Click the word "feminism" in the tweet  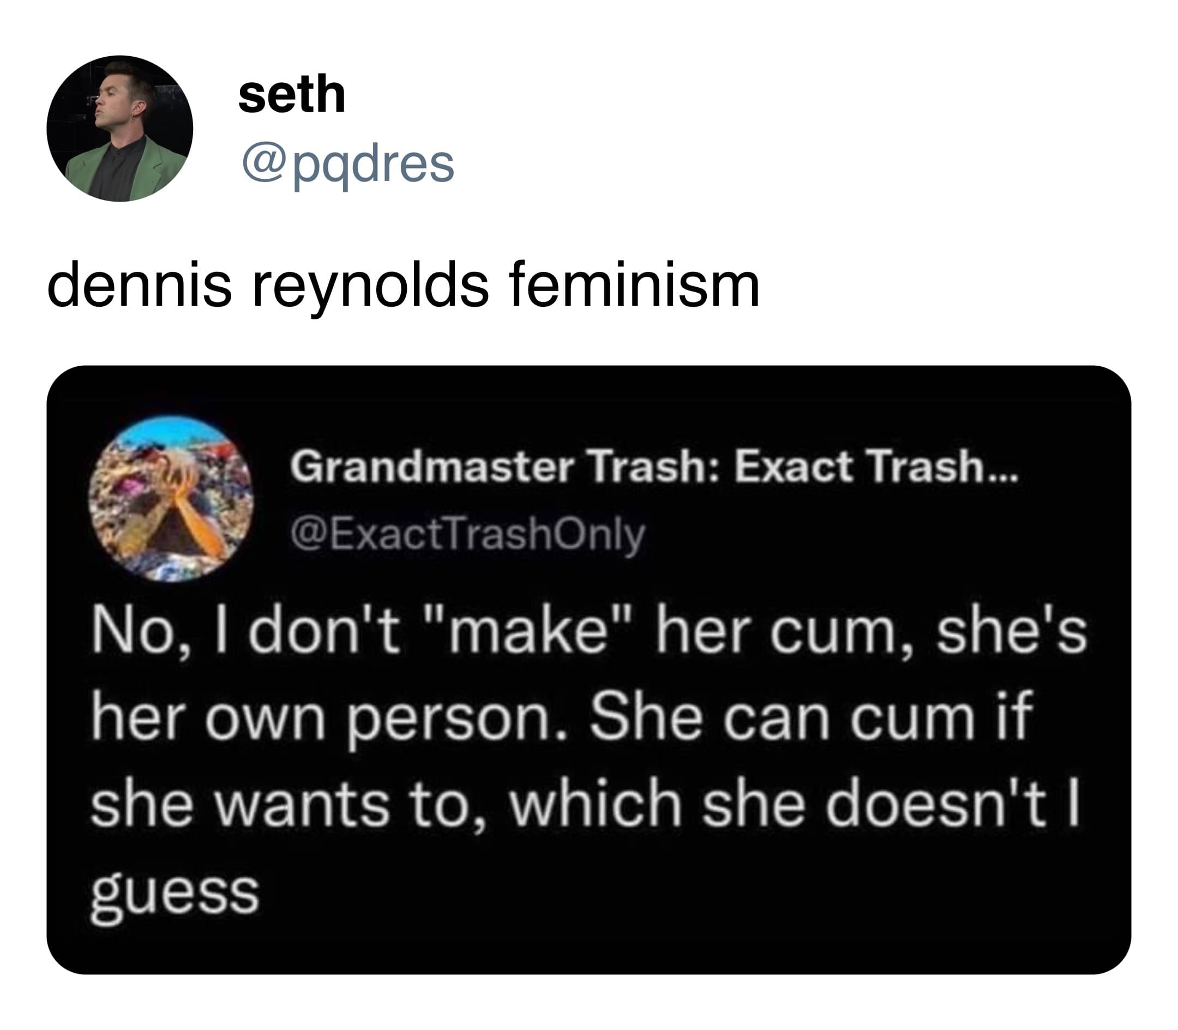[x=634, y=286]
